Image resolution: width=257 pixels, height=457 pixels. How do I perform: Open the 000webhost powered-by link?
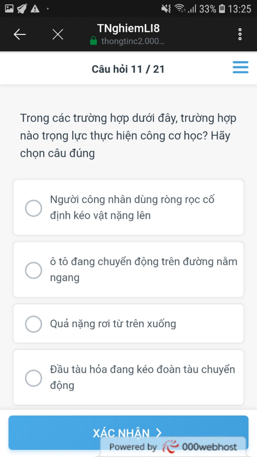pos(173,447)
